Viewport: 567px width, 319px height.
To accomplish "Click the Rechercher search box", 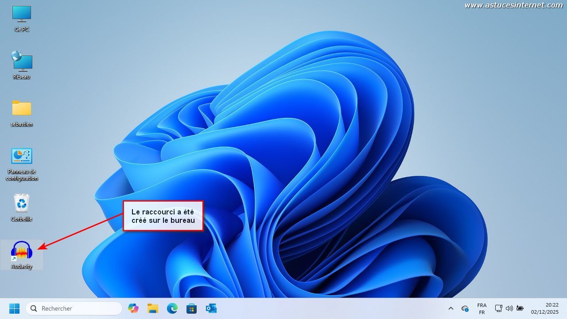I will [x=74, y=308].
